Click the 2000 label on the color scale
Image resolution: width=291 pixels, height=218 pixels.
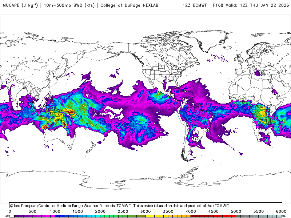[x=100, y=211]
